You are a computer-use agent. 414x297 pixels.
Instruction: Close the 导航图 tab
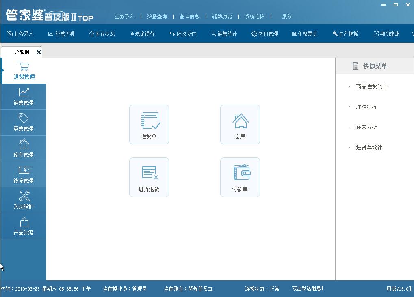[39, 52]
